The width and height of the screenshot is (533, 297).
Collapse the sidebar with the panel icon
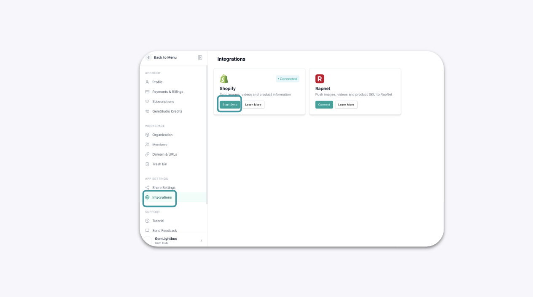[x=200, y=57]
